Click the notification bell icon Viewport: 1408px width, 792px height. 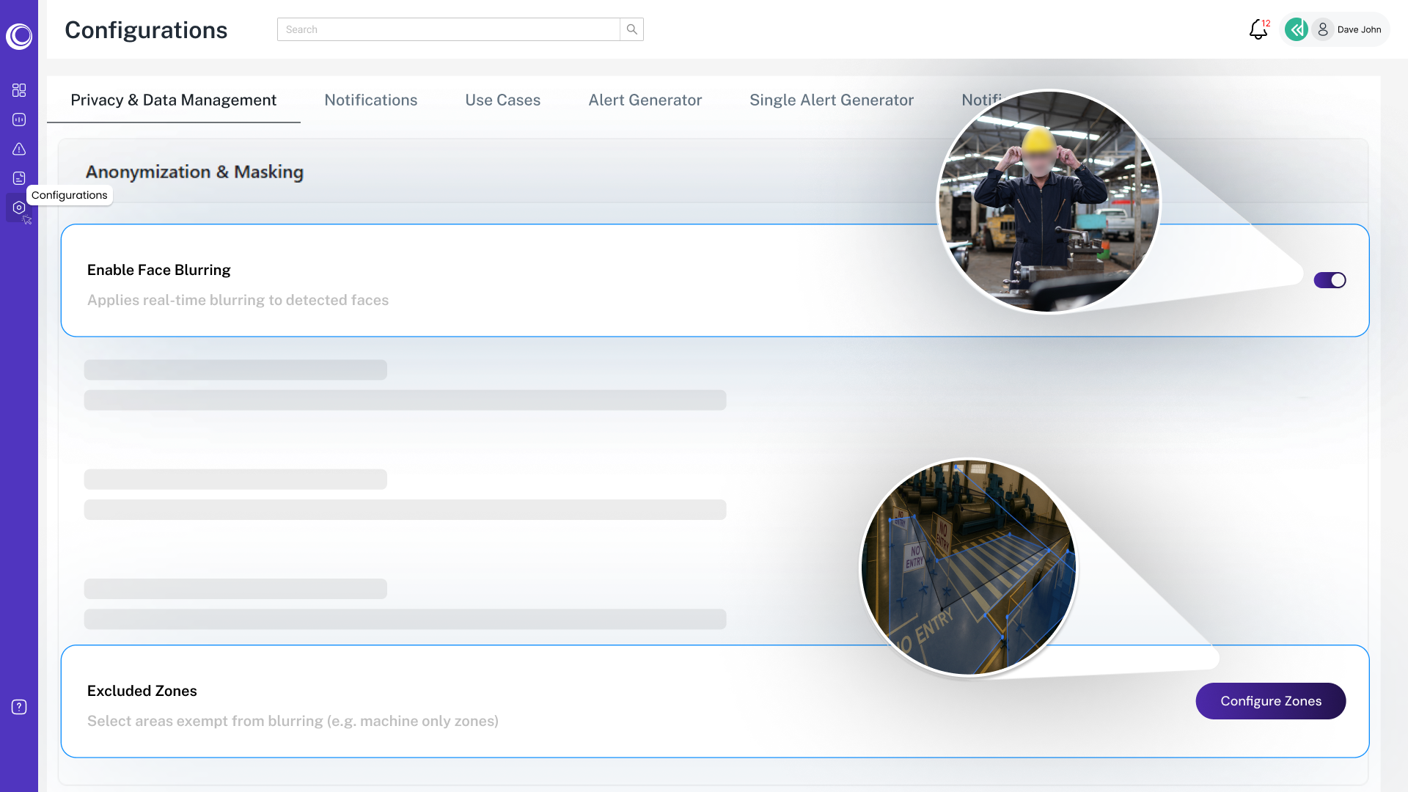point(1258,29)
